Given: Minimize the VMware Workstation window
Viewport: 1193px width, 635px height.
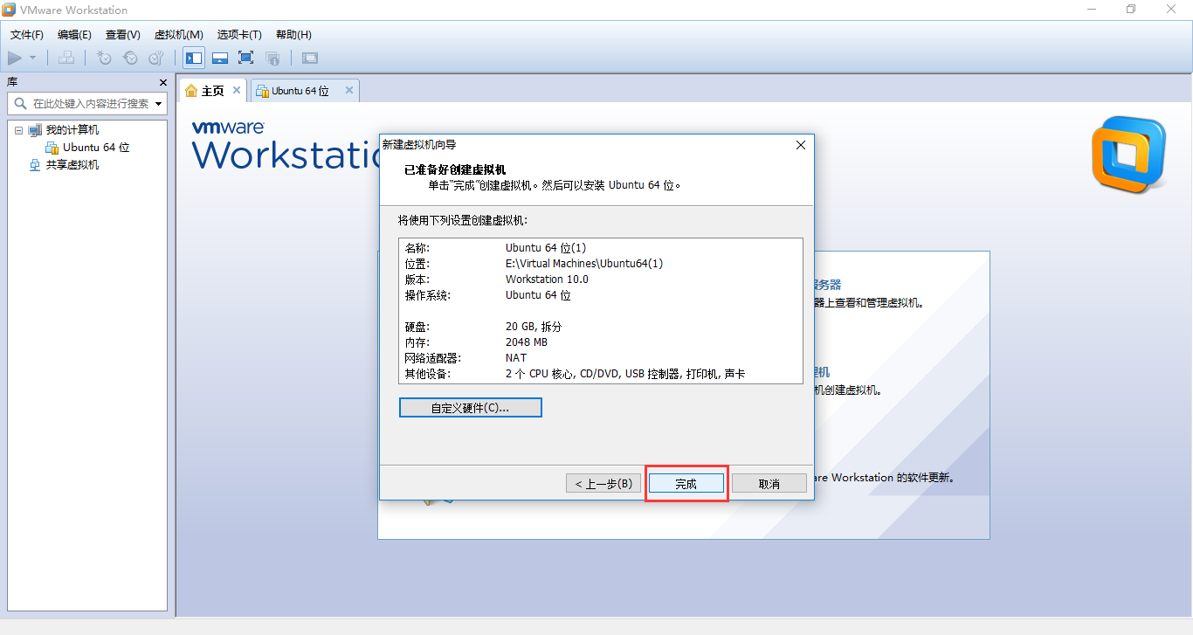Looking at the screenshot, I should pos(1092,10).
